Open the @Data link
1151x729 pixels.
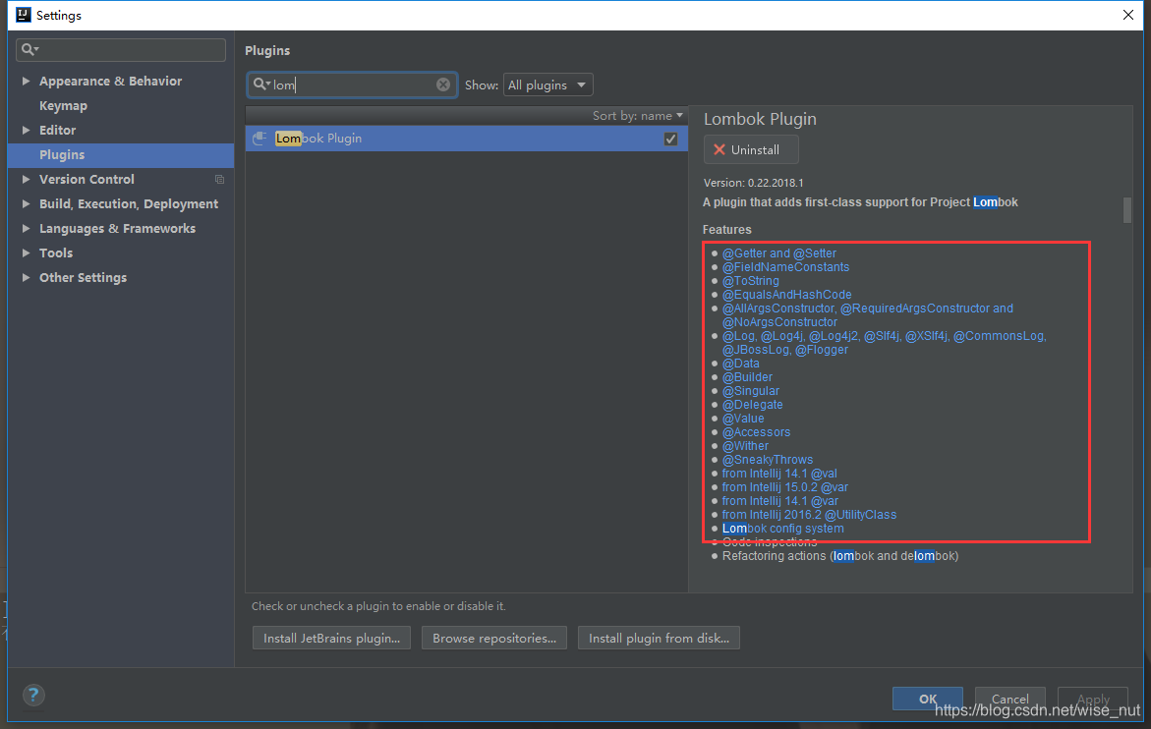pyautogui.click(x=741, y=364)
